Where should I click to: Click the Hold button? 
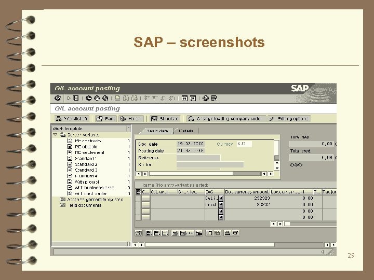(131, 119)
